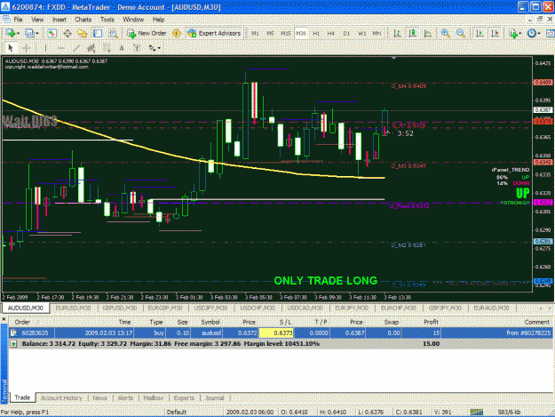Open the Charts menu
The height and width of the screenshot is (417, 555).
tap(83, 20)
